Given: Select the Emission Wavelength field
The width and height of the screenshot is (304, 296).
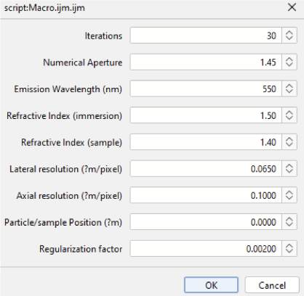Looking at the screenshot, I should 206,89.
